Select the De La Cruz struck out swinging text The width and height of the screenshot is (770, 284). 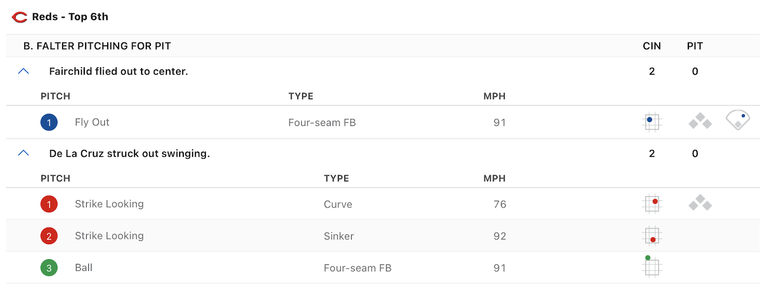(x=129, y=153)
